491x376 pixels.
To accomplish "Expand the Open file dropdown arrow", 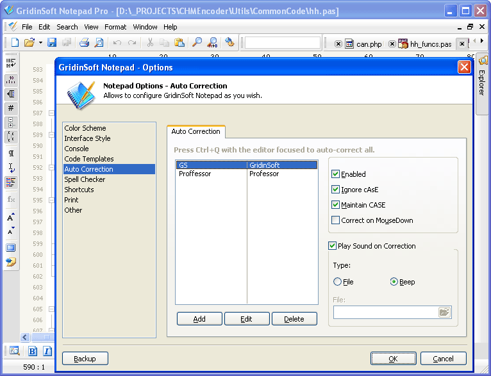I will coord(40,42).
